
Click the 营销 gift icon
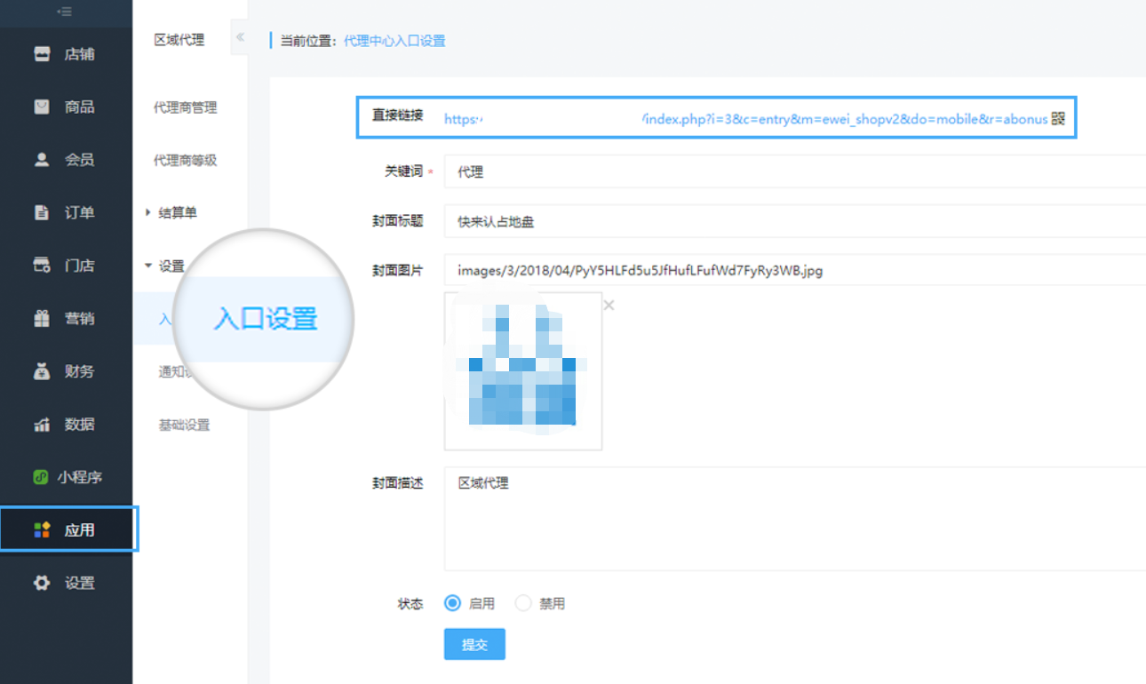point(42,318)
